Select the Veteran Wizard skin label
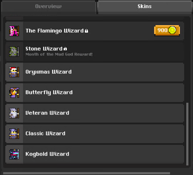This screenshot has height=175, width=193. click(47, 113)
